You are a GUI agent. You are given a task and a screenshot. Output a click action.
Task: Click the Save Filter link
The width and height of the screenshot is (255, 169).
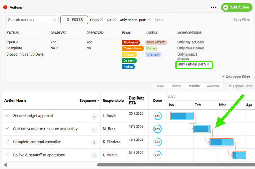[241, 20]
